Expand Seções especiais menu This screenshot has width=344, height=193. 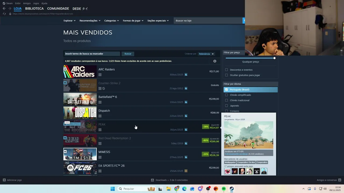click(x=158, y=21)
